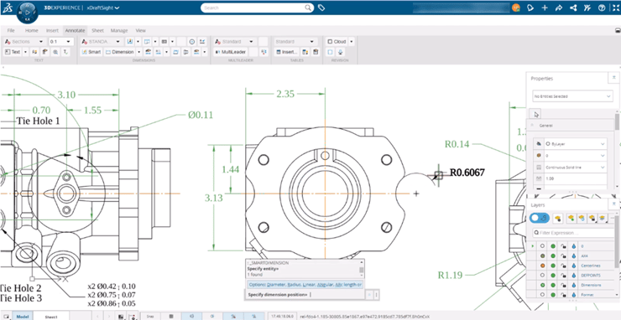
Task: Open the File menu
Action: pos(11,30)
